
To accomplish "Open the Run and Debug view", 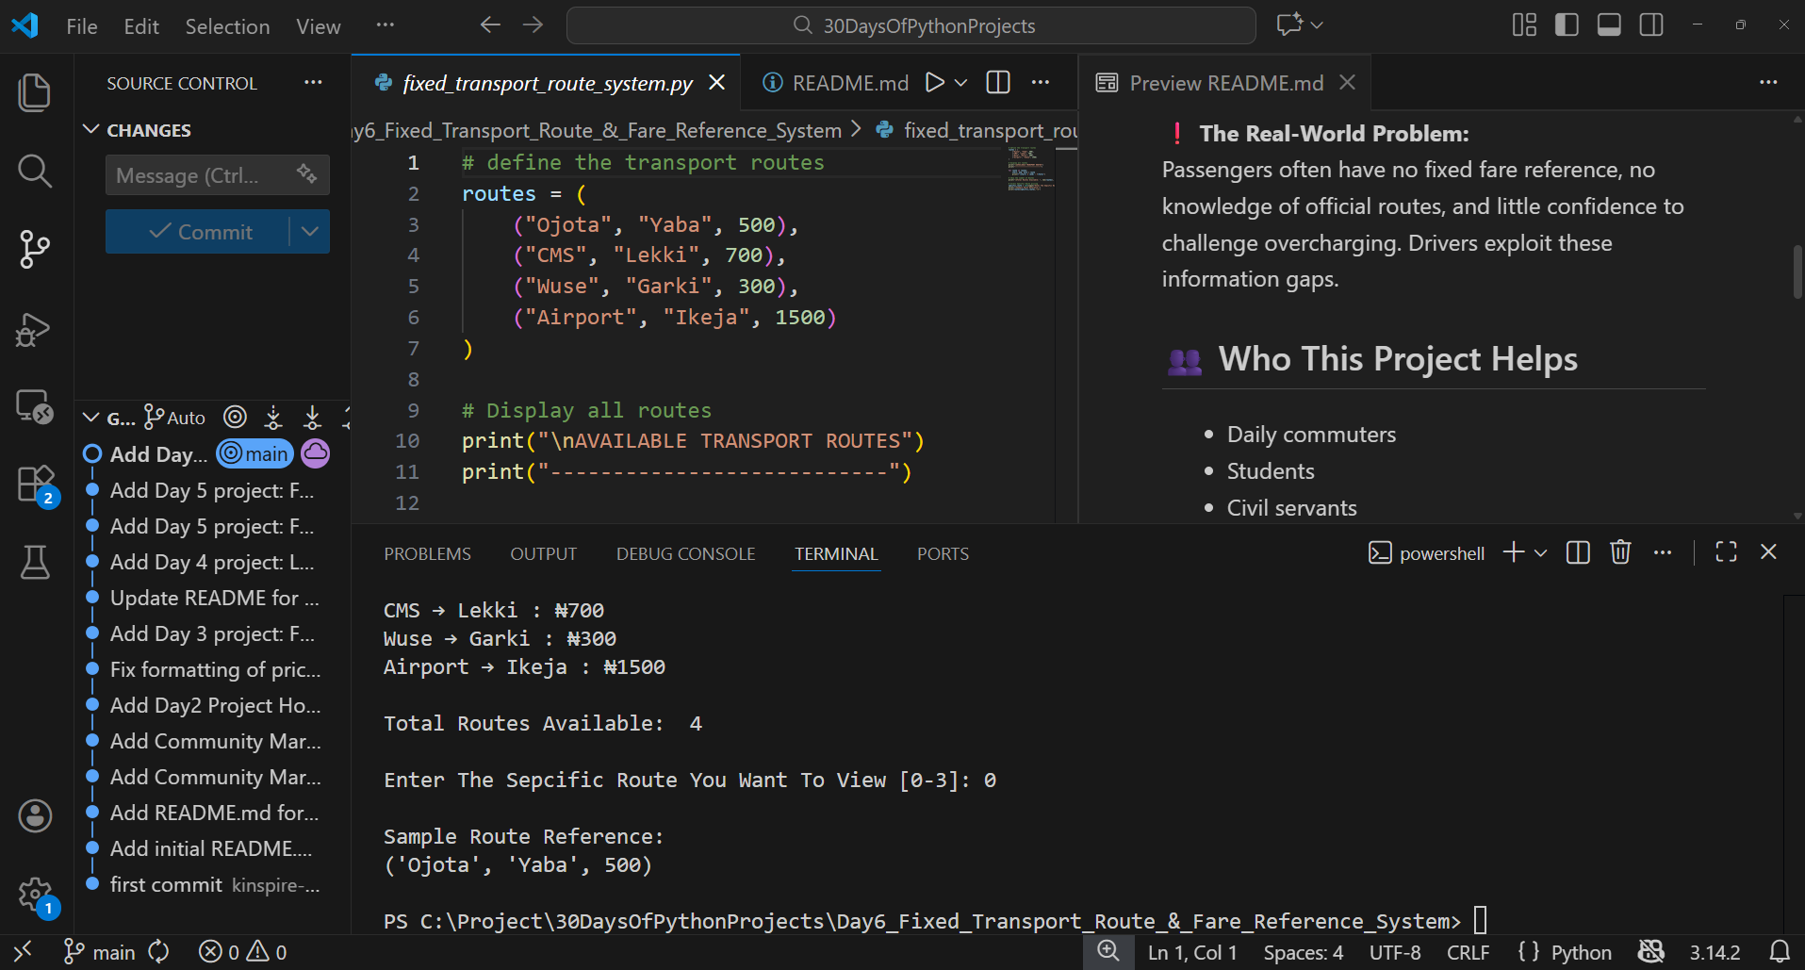I will pyautogui.click(x=35, y=330).
